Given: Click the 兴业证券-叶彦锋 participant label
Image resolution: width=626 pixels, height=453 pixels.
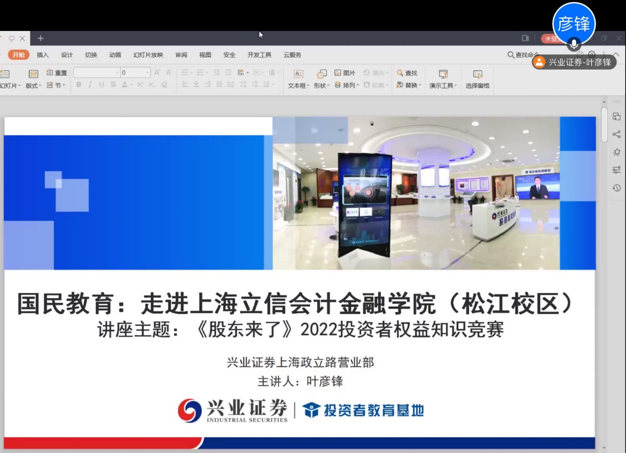Looking at the screenshot, I should click(574, 62).
